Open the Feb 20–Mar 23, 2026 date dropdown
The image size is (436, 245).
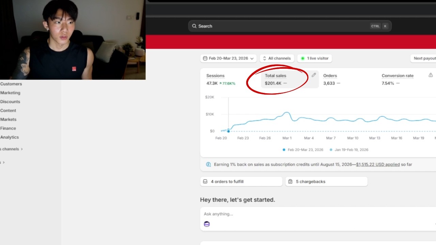coord(228,58)
